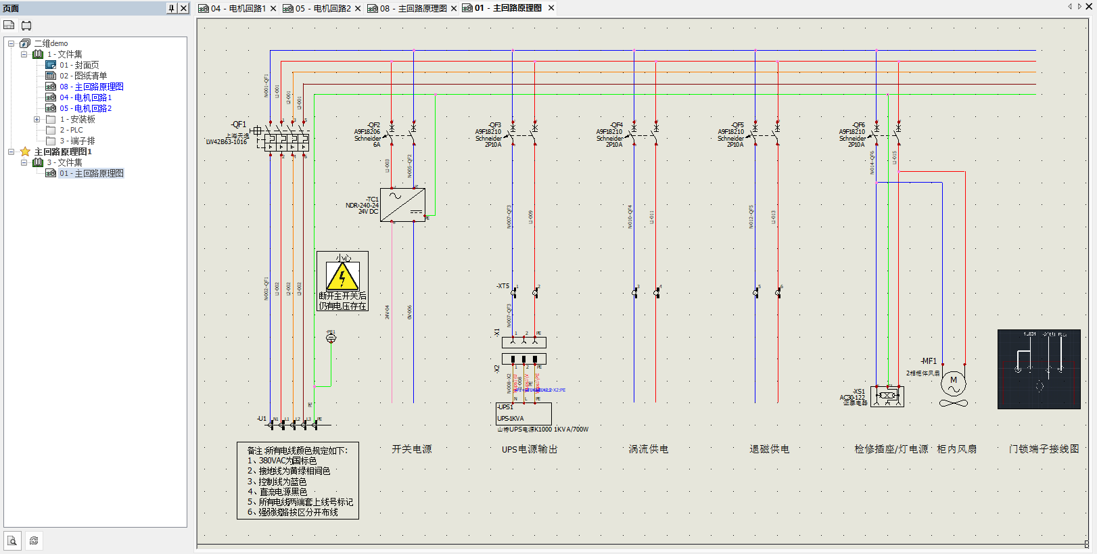Screen dimensions: 1097x554
Task: Click schematic icon of 04 - 电机回路1 in tree
Action: (x=51, y=97)
